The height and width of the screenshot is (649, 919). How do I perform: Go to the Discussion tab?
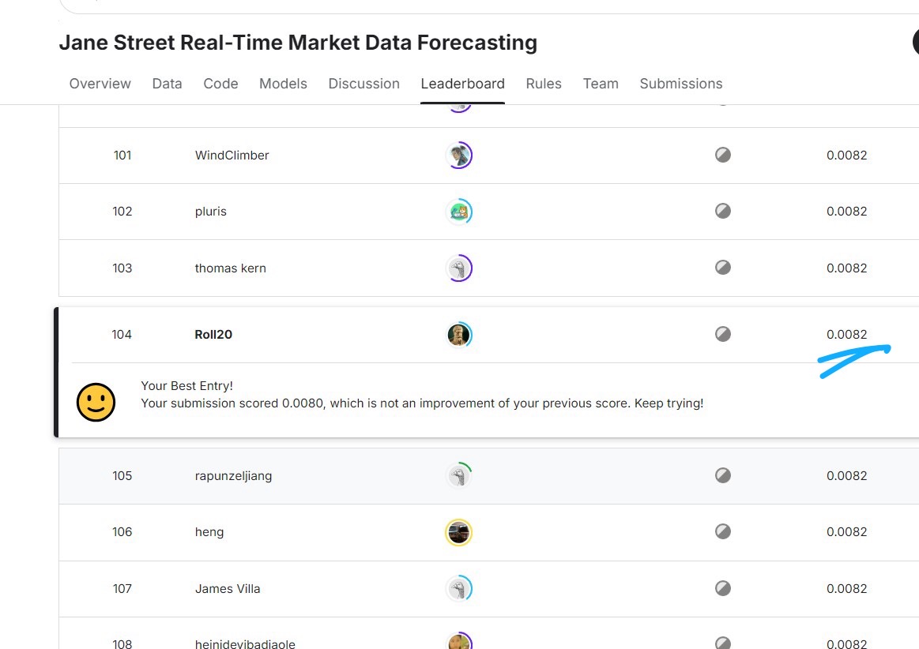pyautogui.click(x=363, y=84)
